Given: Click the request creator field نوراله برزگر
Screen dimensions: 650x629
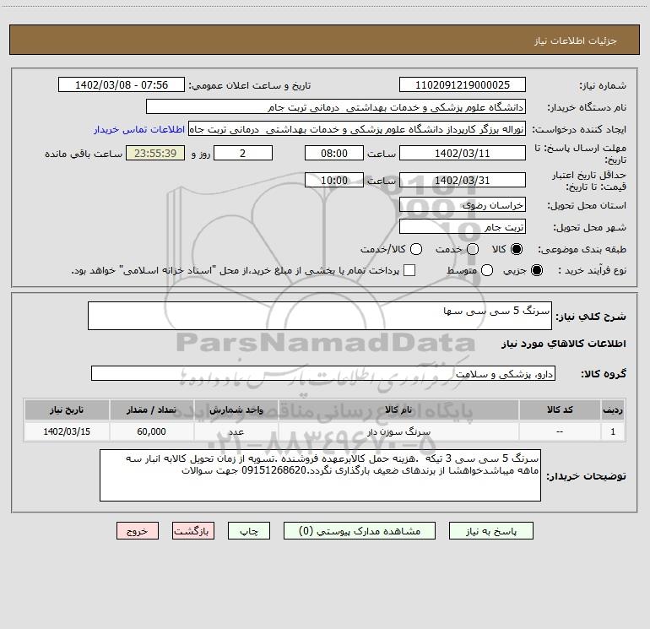Looking at the screenshot, I should (x=357, y=128).
